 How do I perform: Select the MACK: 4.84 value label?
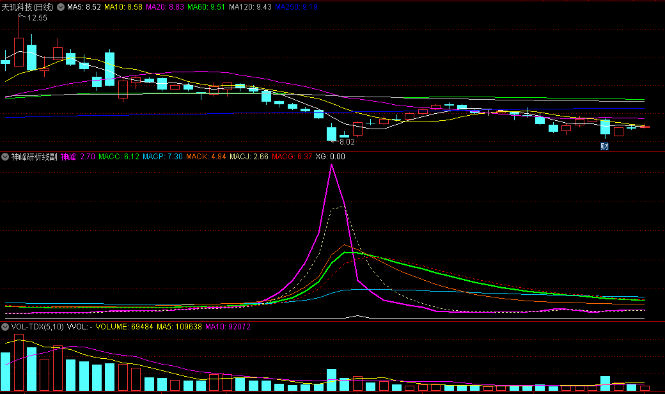(206, 157)
